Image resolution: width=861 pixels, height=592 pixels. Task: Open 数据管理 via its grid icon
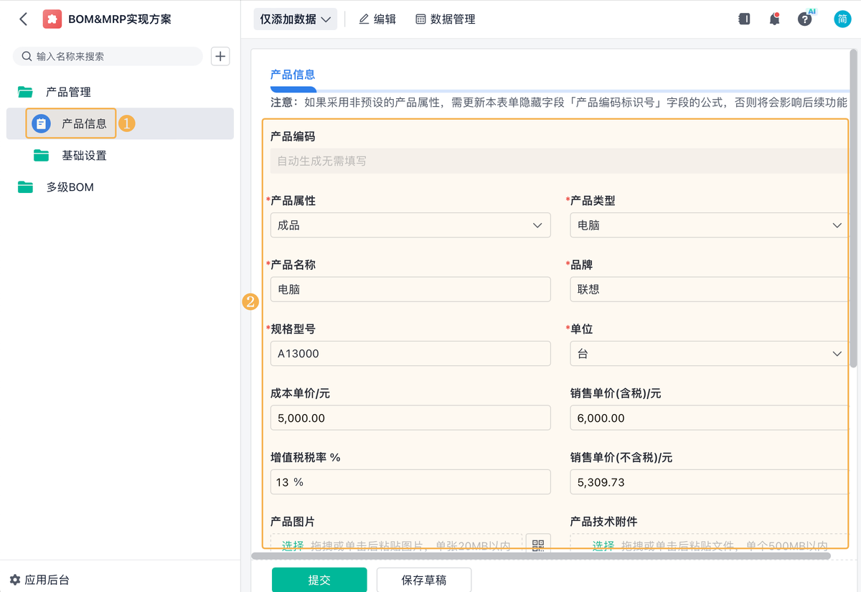point(420,19)
